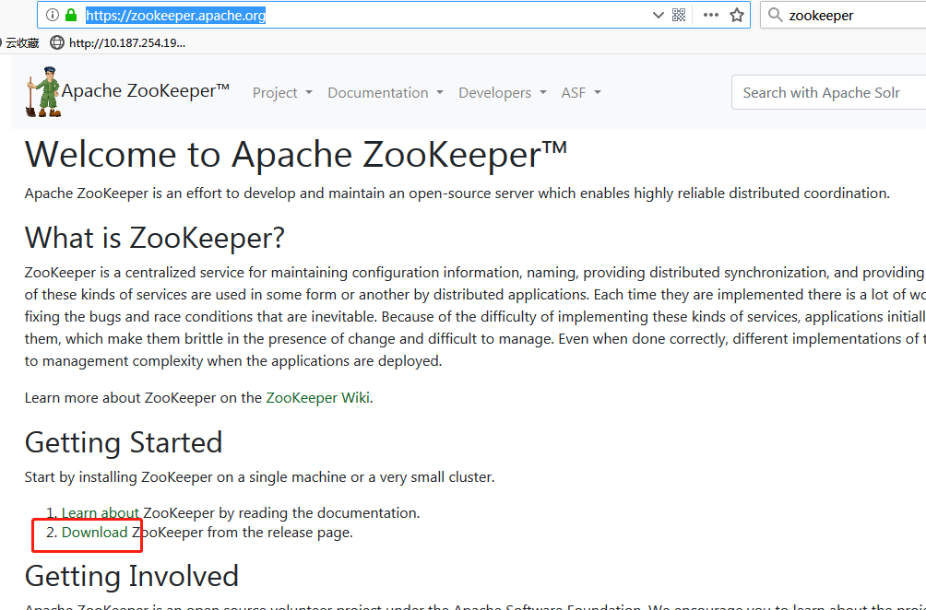Click the Welcome to Apache ZooKeeper heading
The width and height of the screenshot is (926, 610).
[x=296, y=155]
